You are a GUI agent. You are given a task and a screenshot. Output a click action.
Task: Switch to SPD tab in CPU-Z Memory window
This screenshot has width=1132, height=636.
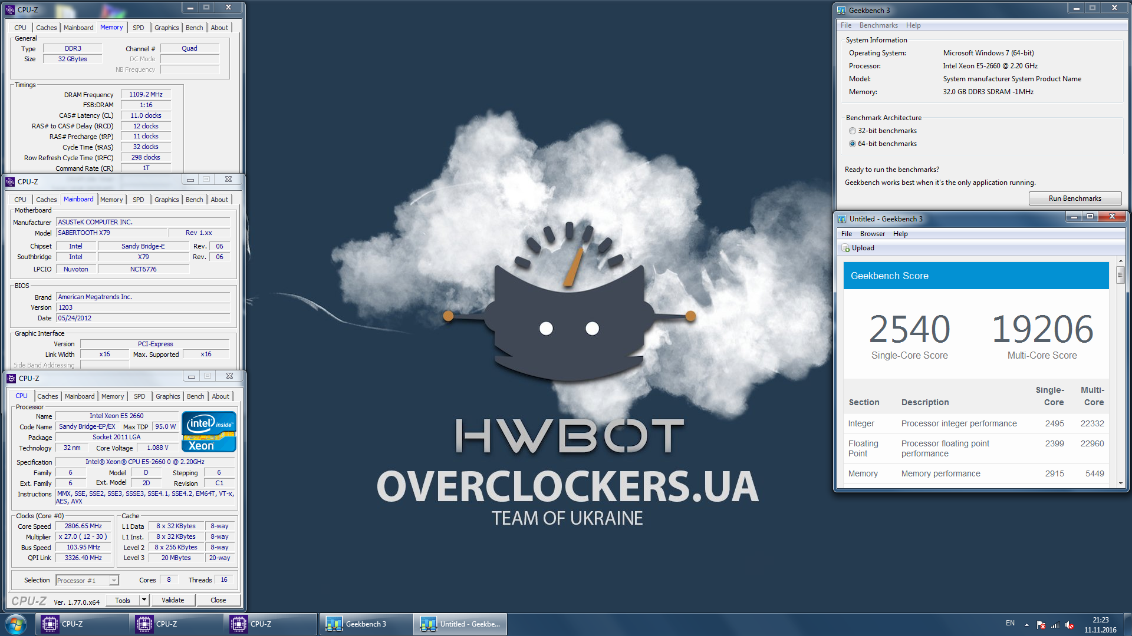tap(138, 28)
